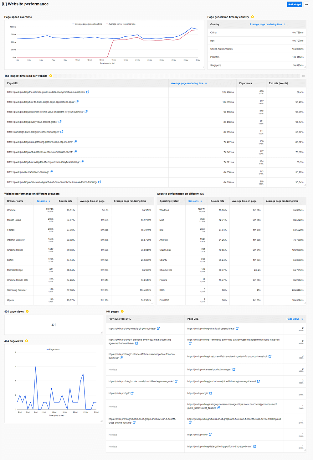Click the Bounce rate header in browsers table

tap(65, 201)
